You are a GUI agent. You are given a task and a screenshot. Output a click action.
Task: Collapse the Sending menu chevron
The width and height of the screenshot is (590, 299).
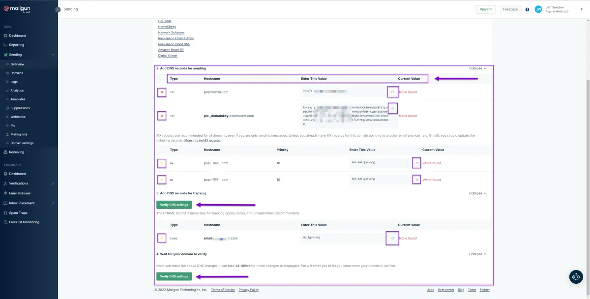coord(53,55)
